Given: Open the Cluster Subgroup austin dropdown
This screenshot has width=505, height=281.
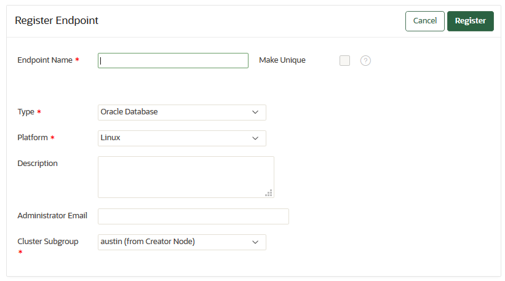Looking at the screenshot, I should (x=182, y=242).
